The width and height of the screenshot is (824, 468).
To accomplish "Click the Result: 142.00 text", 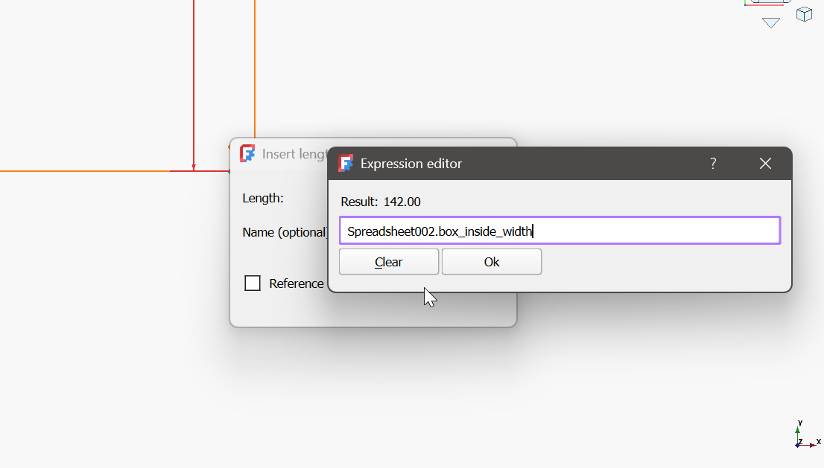I will click(x=381, y=202).
